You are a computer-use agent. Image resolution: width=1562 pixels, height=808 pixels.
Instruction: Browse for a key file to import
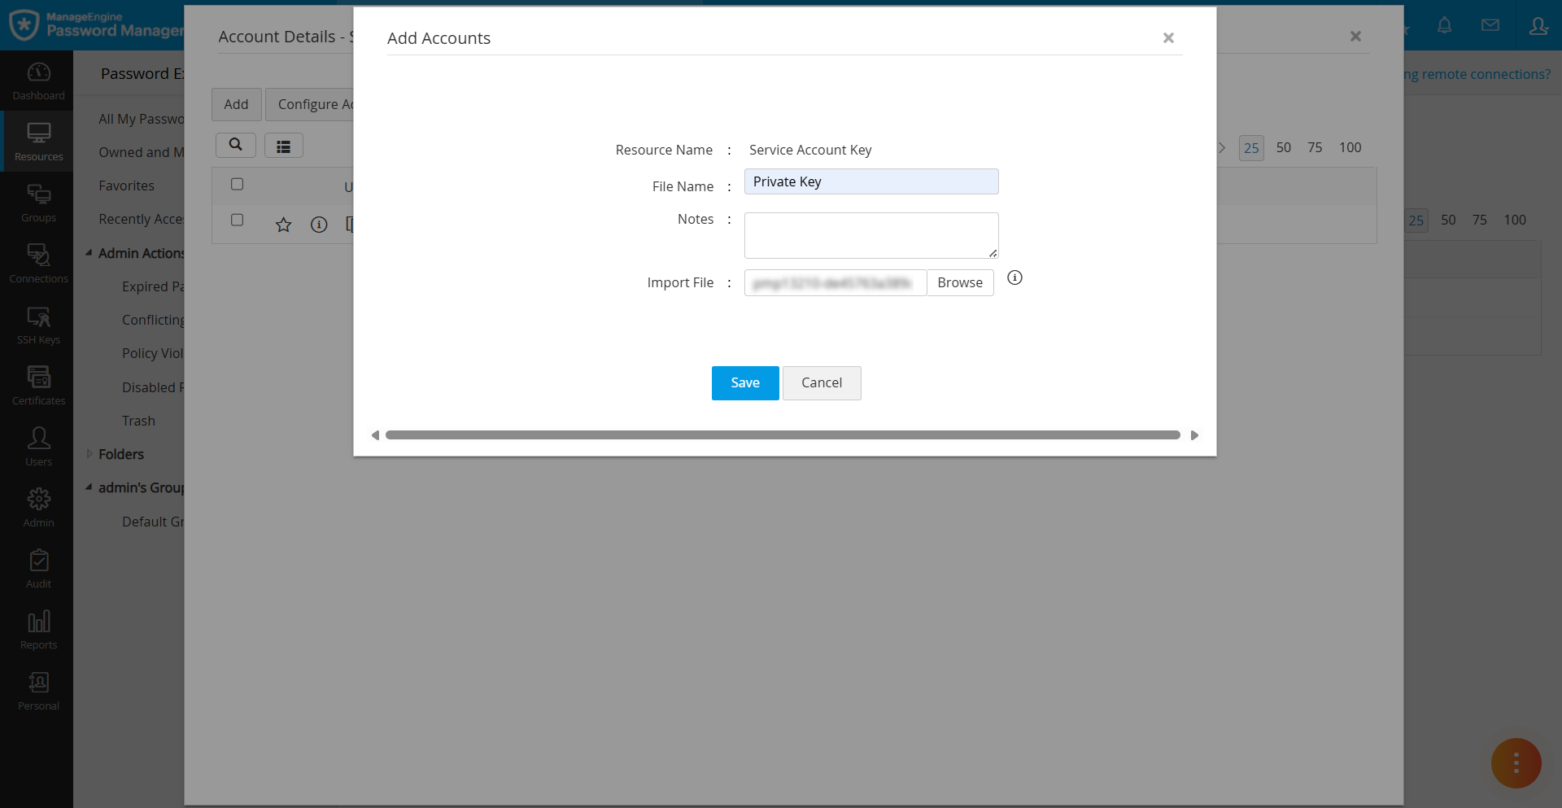tap(960, 282)
